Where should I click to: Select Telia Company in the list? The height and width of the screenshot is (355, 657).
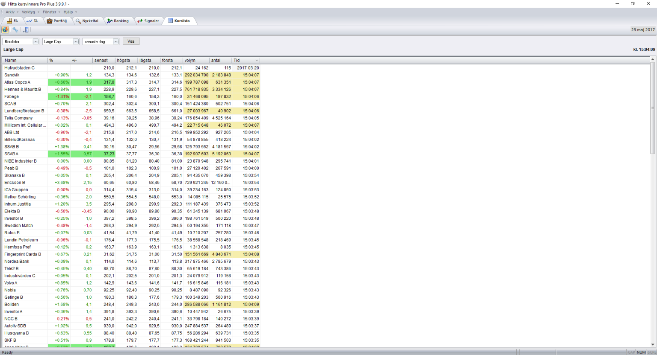[x=18, y=118]
